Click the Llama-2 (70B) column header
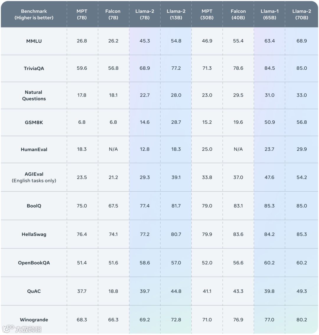Image resolution: width=319 pixels, height=335 pixels. coord(302,14)
